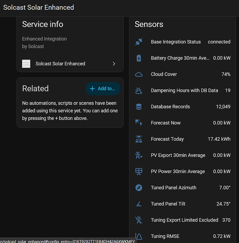Click the Solcast Solar Enhanced page title
Viewport: 239px width, 243px height.
(39, 7)
